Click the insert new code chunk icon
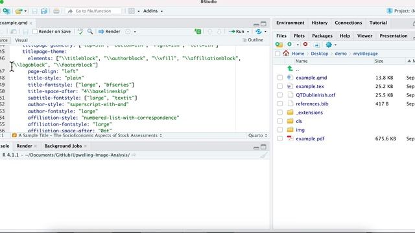This screenshot has height=233, width=415. 198,32
